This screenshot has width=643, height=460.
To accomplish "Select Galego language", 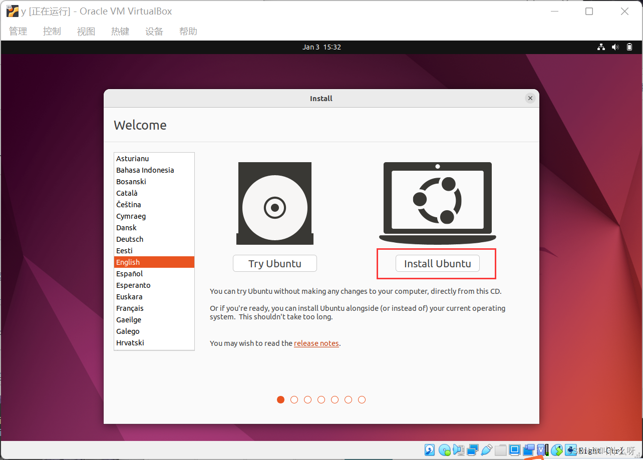I will [154, 331].
